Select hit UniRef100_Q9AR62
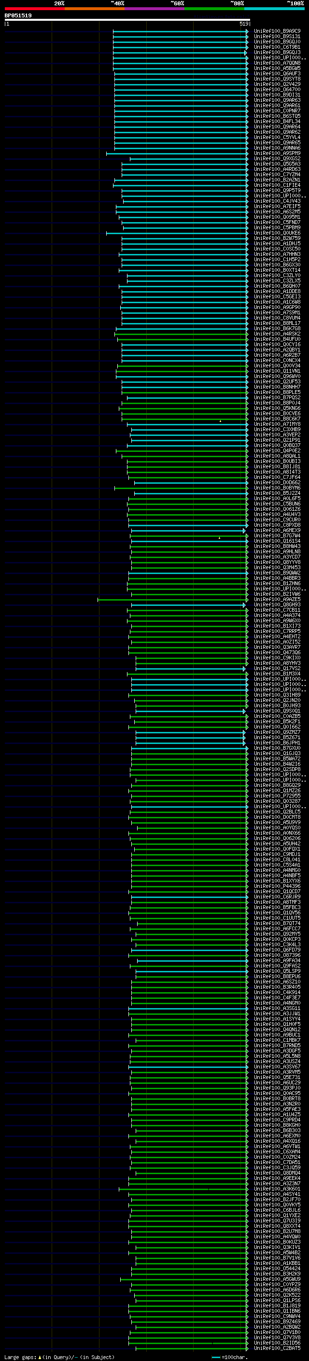The width and height of the screenshot is (309, 1361). pyautogui.click(x=277, y=131)
